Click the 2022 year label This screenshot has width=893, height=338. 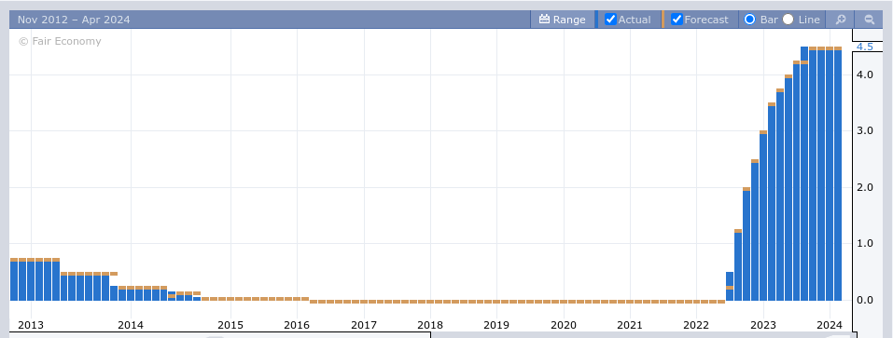[696, 325]
